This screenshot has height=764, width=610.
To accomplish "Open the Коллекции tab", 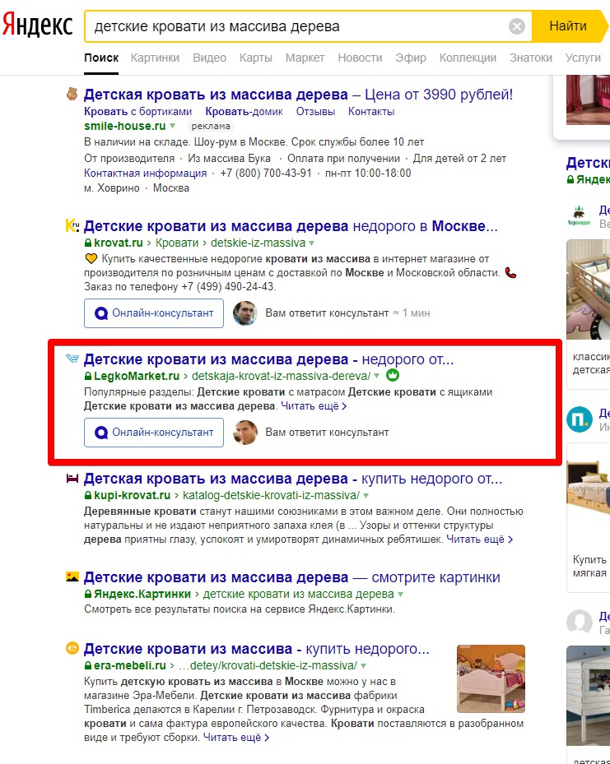I will point(468,58).
